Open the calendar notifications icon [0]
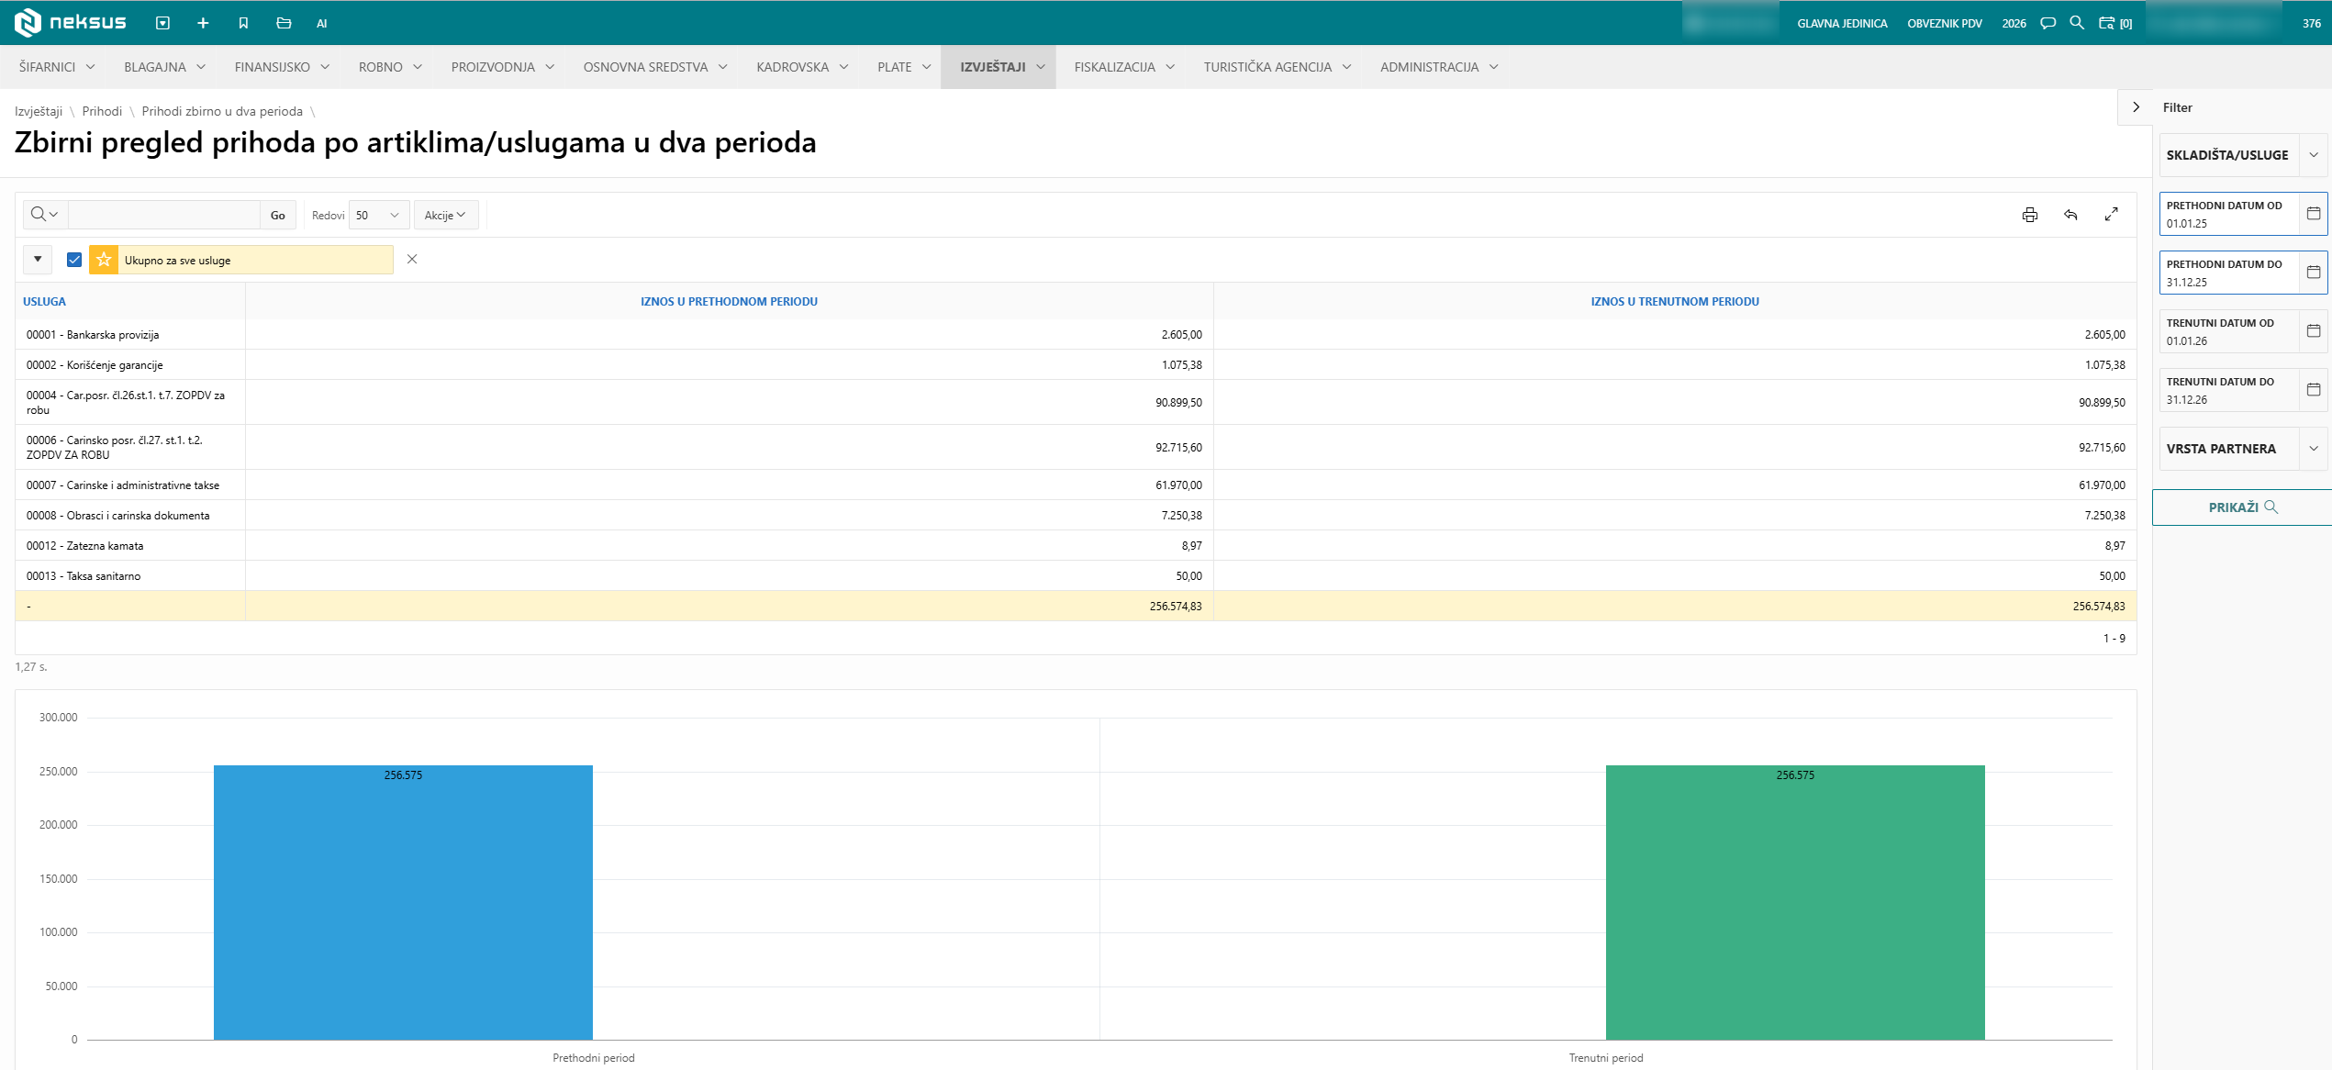This screenshot has height=1070, width=2332. [2115, 23]
